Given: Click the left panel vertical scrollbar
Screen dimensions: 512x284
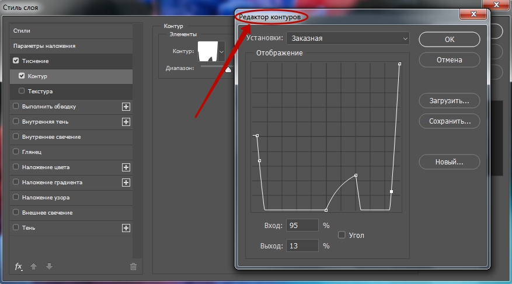Looking at the screenshot, I should [137, 140].
